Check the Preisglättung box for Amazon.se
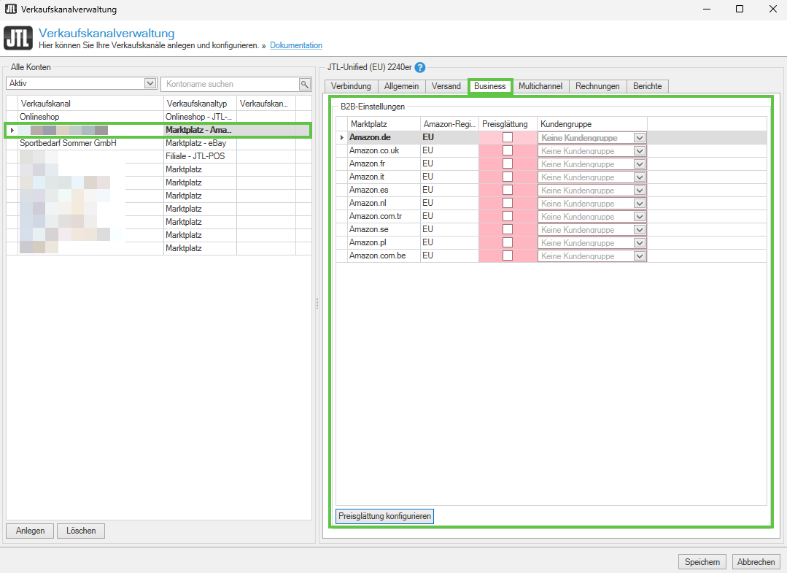Viewport: 787px width, 573px height. (508, 229)
